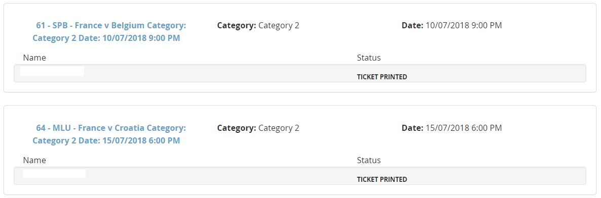
Task: Select the 15/07/2018 6:00 PM date text
Action: tap(464, 128)
